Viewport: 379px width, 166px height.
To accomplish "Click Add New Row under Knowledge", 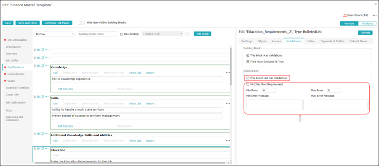I will [x=65, y=89].
